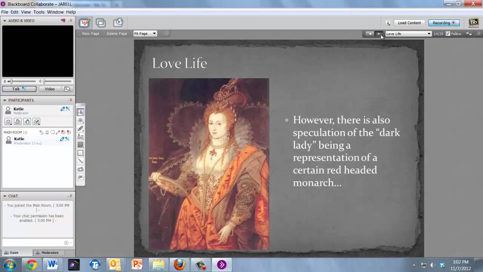Select the whiteboard Selector arrow tool

coord(80,112)
